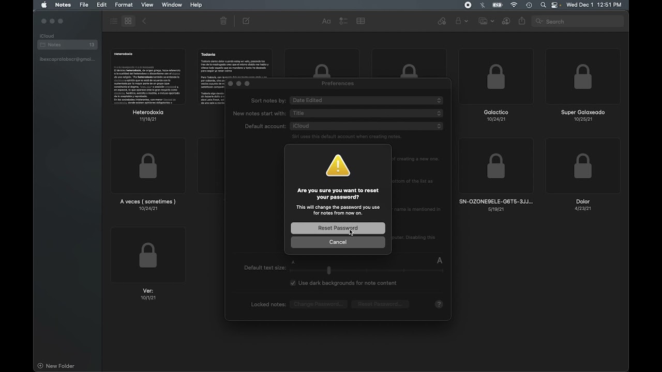Open the Help menu
662x372 pixels.
point(196,5)
